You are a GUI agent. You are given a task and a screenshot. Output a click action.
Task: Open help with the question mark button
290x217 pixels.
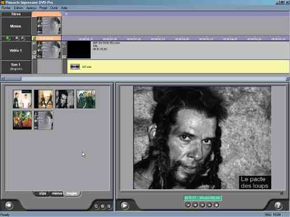pos(278,205)
